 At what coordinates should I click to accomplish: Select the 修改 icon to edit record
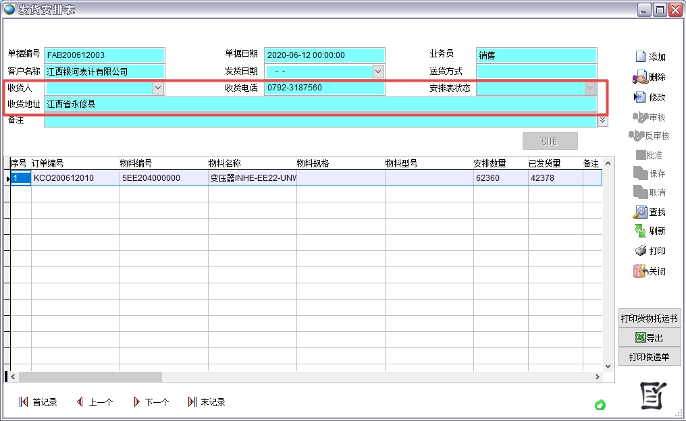[651, 96]
